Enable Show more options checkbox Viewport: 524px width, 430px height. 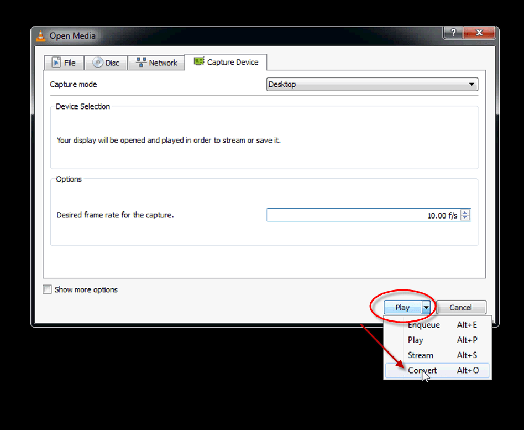coord(47,289)
